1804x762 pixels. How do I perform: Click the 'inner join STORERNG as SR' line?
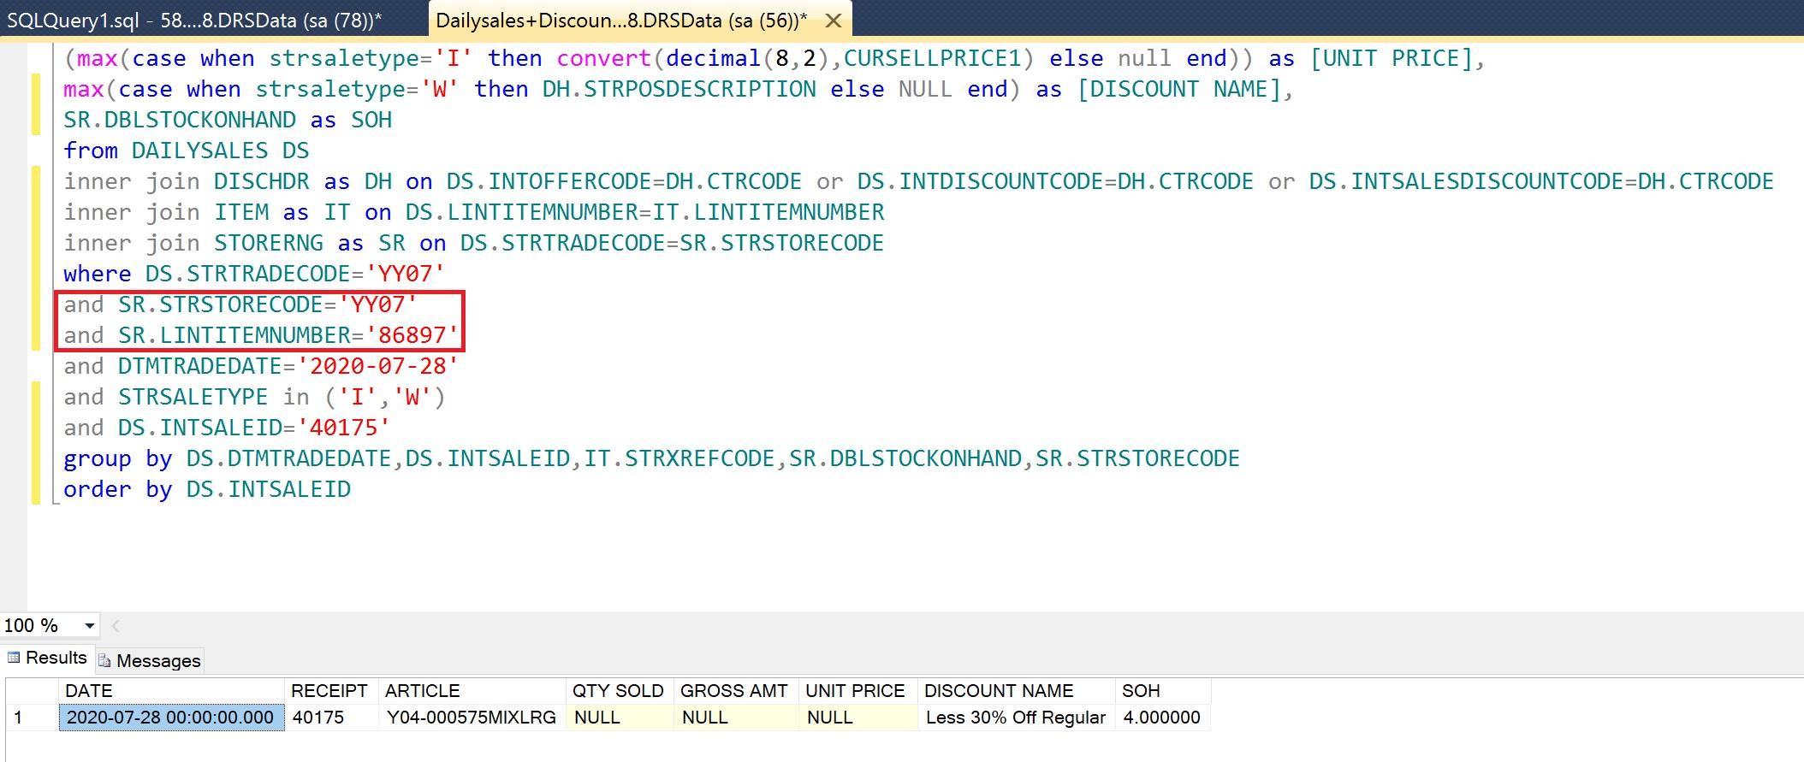coord(474,243)
